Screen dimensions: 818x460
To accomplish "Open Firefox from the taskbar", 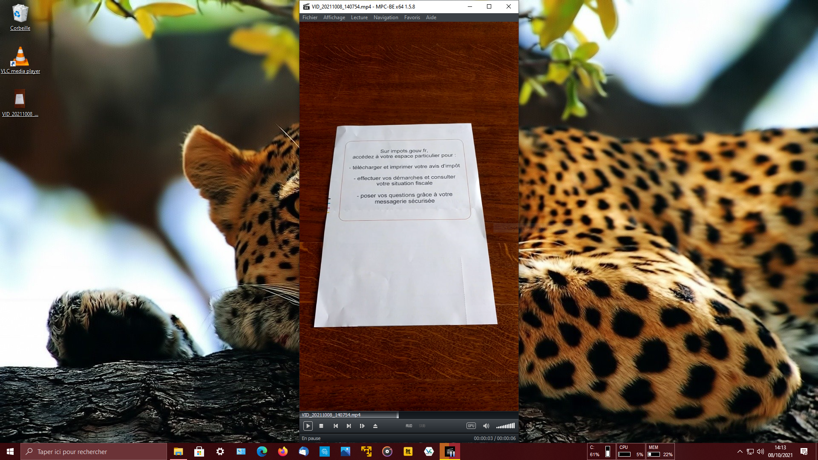I will coord(282,451).
